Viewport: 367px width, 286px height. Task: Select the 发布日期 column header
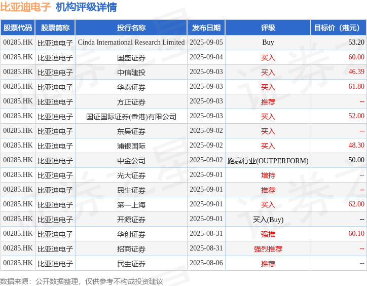tap(206, 28)
